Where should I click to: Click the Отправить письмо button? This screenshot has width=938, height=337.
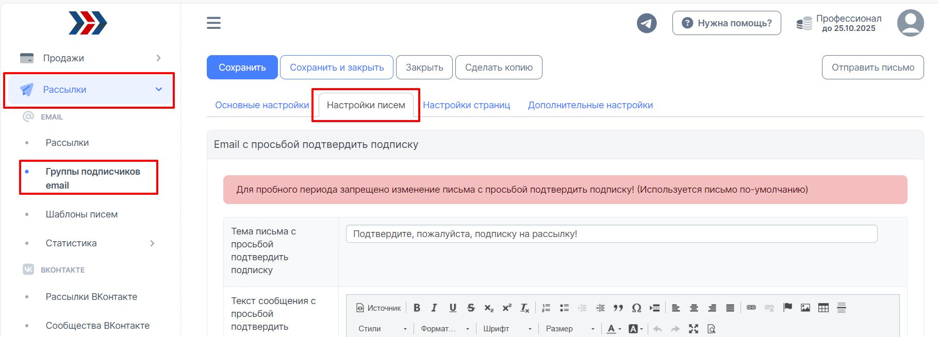click(873, 68)
